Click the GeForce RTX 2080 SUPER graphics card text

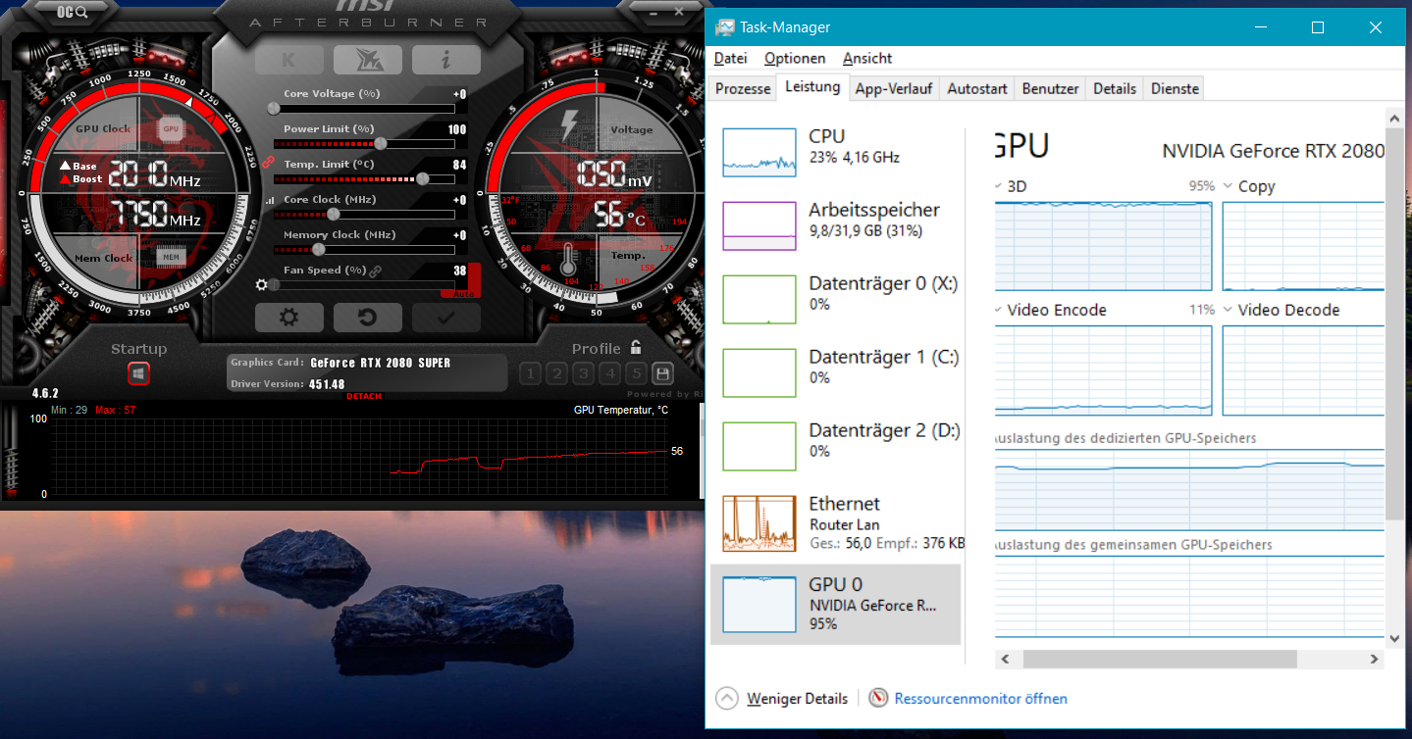380,363
